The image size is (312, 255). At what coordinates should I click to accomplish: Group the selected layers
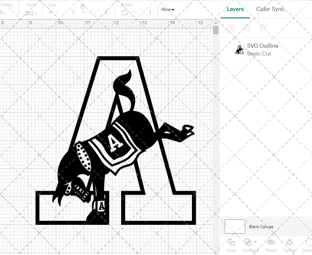232,28
